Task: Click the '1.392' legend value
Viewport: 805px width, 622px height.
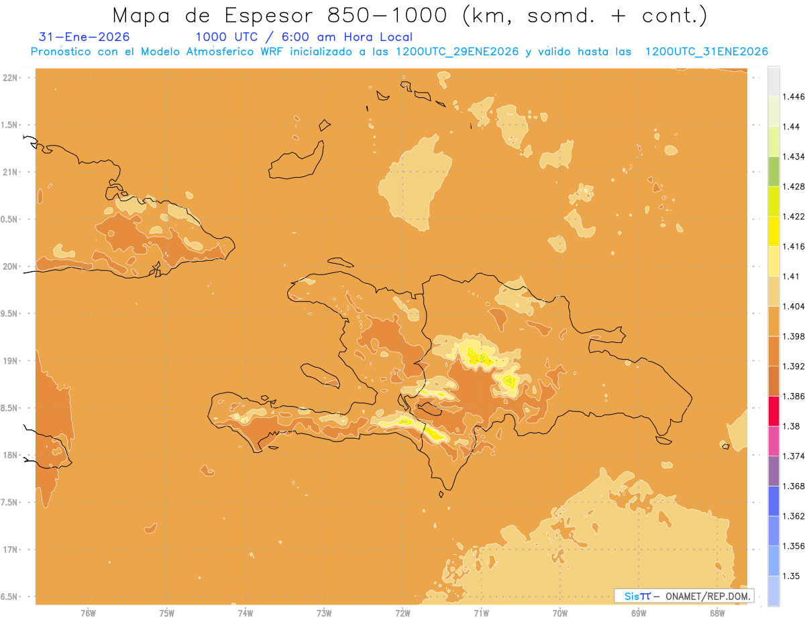Action: [793, 366]
